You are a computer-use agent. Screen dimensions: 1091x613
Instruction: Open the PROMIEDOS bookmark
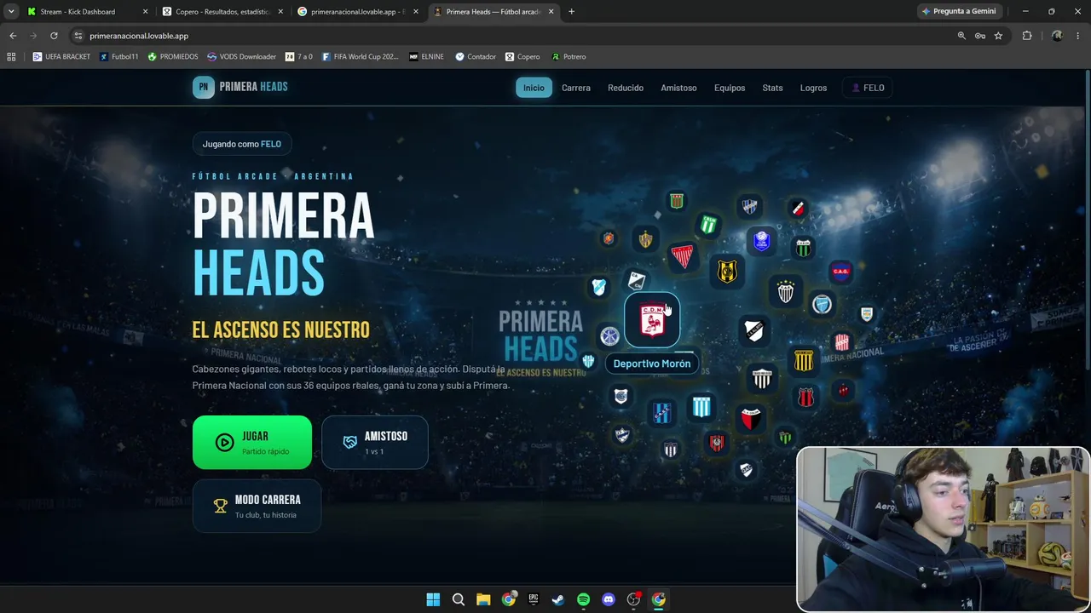pos(172,56)
